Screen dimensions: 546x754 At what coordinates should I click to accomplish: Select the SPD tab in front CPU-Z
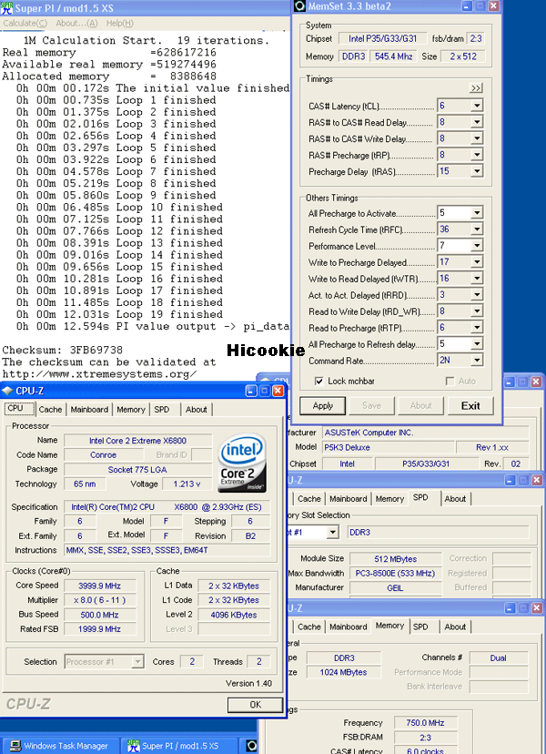[x=162, y=409]
